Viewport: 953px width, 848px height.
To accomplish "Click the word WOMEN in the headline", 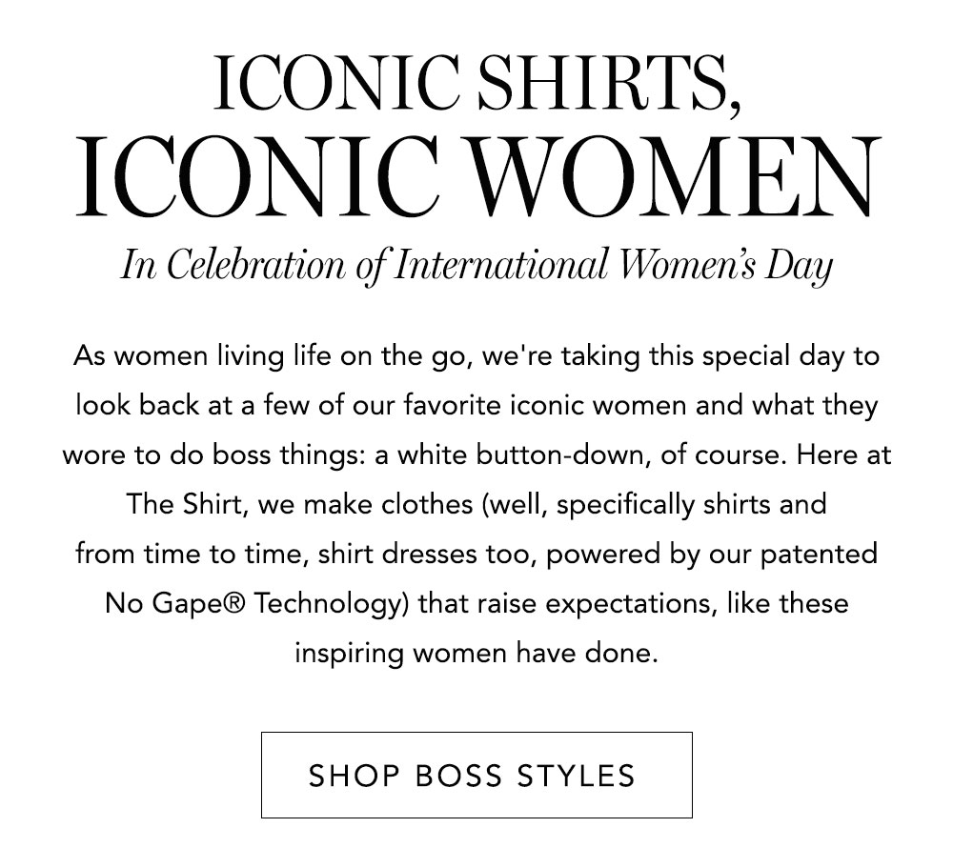I will coord(674,177).
